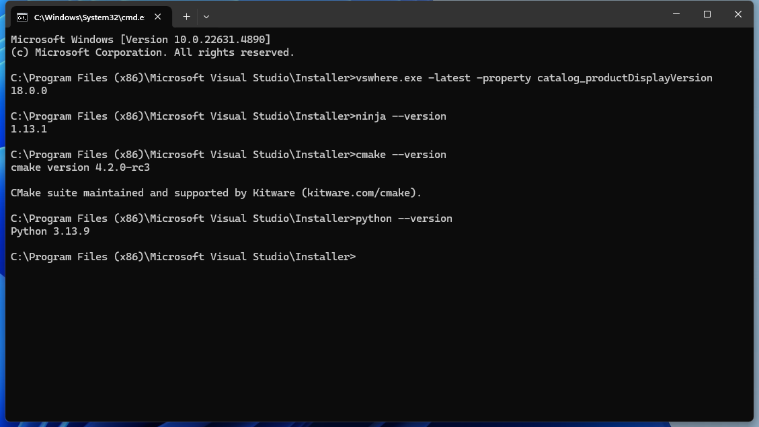Minimize the terminal window
Image resolution: width=759 pixels, height=427 pixels.
coord(676,14)
